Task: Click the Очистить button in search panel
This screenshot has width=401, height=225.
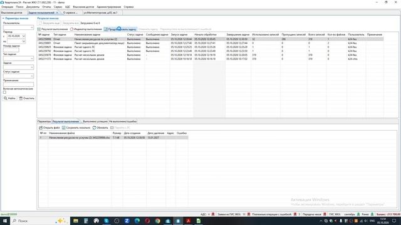Action: point(26,98)
